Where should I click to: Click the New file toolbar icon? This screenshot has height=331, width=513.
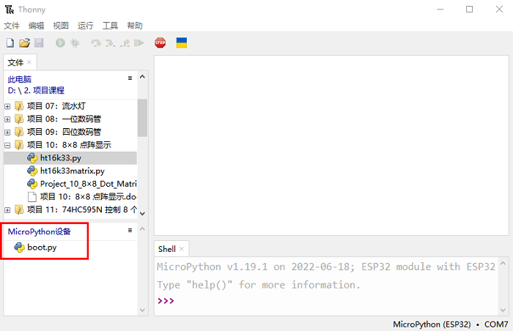tap(10, 43)
